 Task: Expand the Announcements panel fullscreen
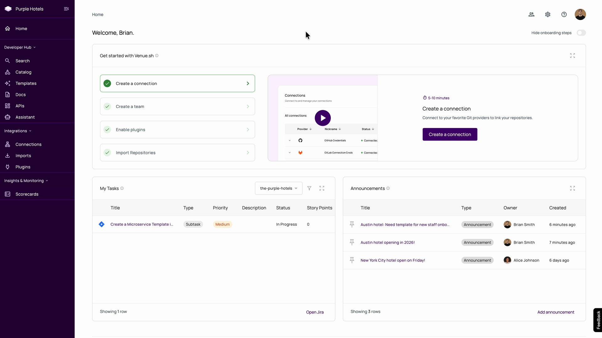click(x=572, y=188)
